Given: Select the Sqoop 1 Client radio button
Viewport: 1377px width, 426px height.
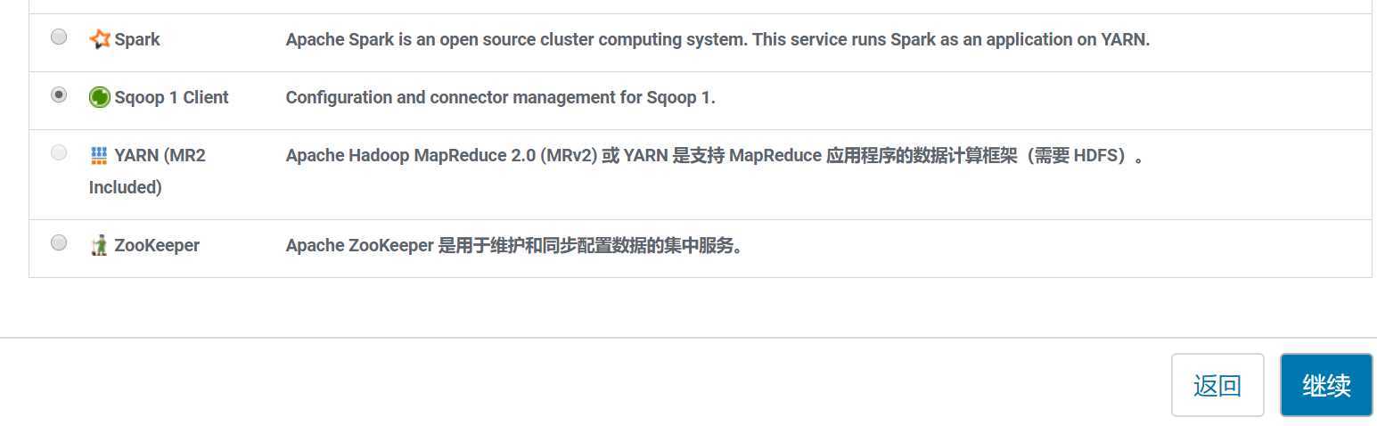Looking at the screenshot, I should (x=59, y=94).
